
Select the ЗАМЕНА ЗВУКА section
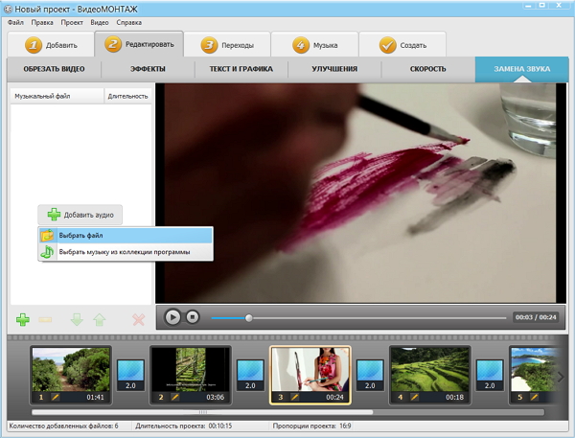(522, 69)
